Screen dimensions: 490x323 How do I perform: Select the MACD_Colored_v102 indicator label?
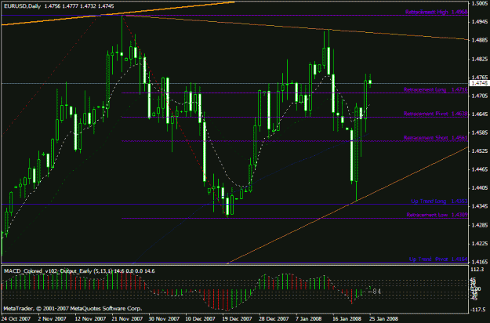pyautogui.click(x=79, y=271)
